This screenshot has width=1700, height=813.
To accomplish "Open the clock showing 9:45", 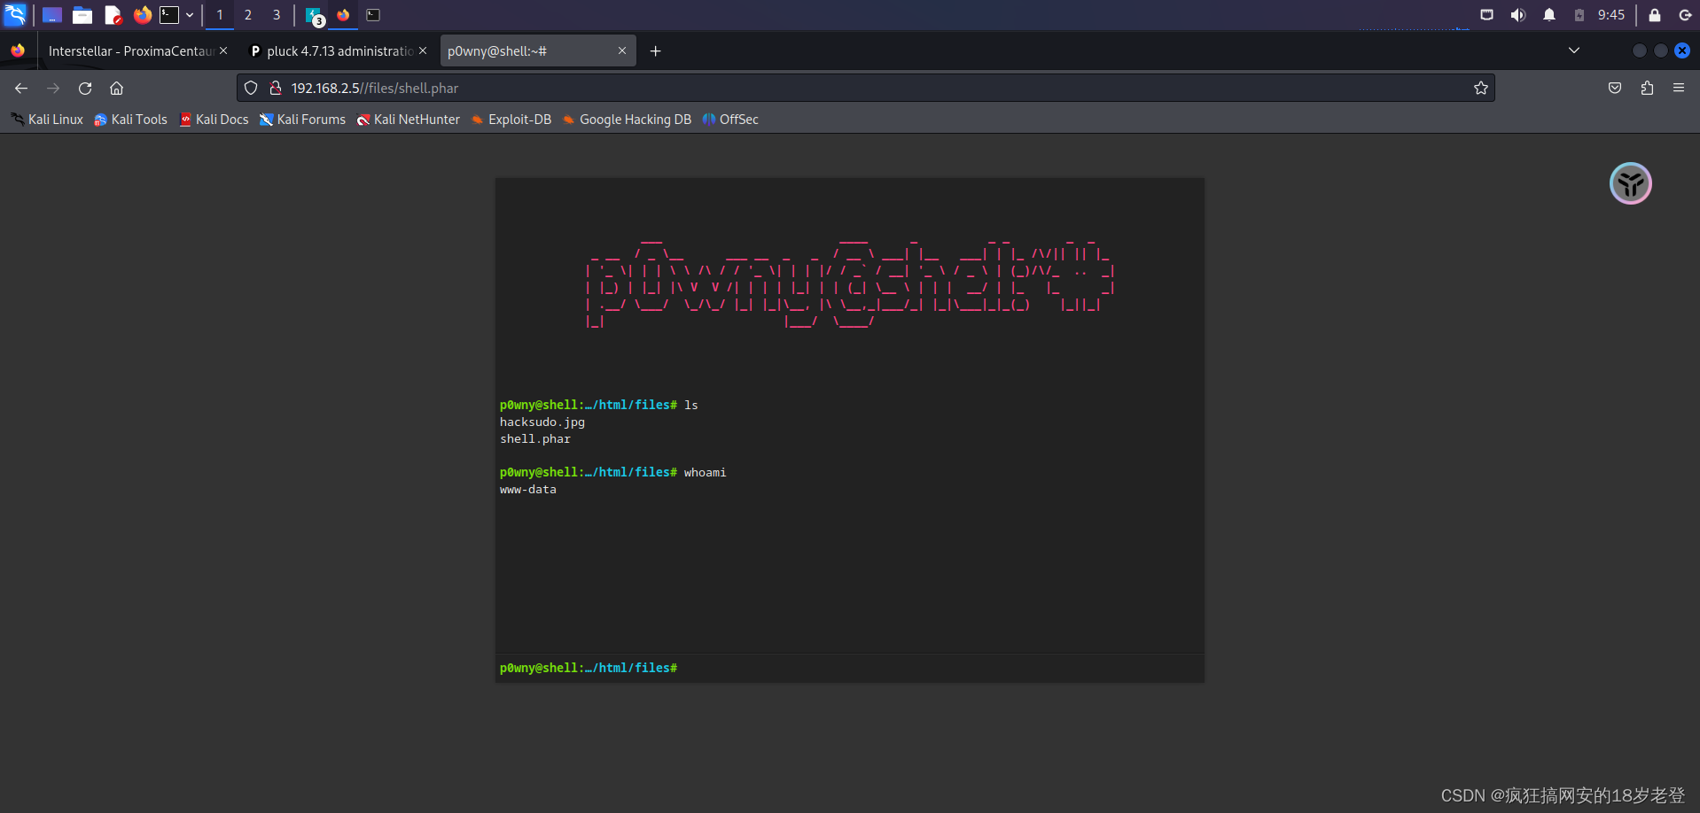I will (1611, 15).
